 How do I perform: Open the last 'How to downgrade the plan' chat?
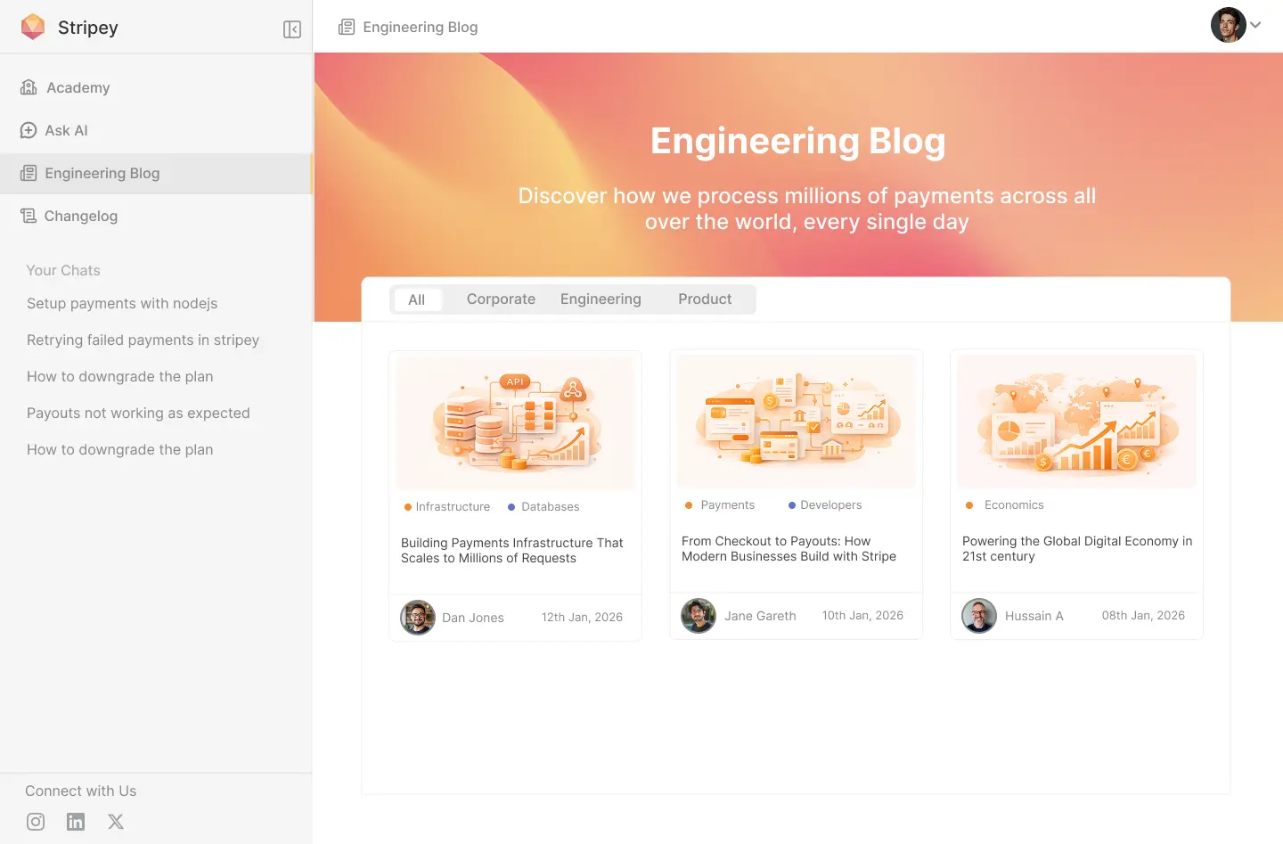(119, 449)
